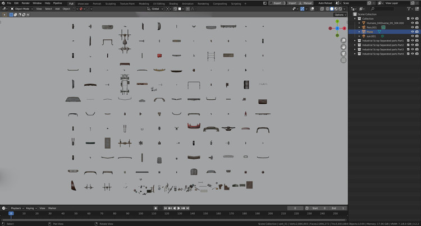This screenshot has height=226, width=421.
Task: Toggle viewport gizmos display
Action: coord(303,9)
